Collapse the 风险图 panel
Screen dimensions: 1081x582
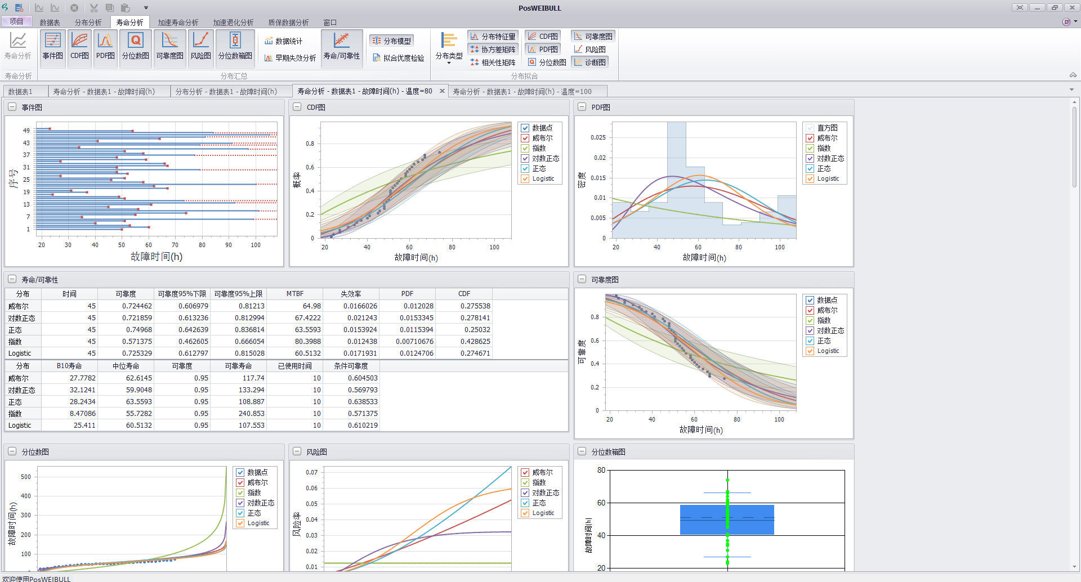297,451
